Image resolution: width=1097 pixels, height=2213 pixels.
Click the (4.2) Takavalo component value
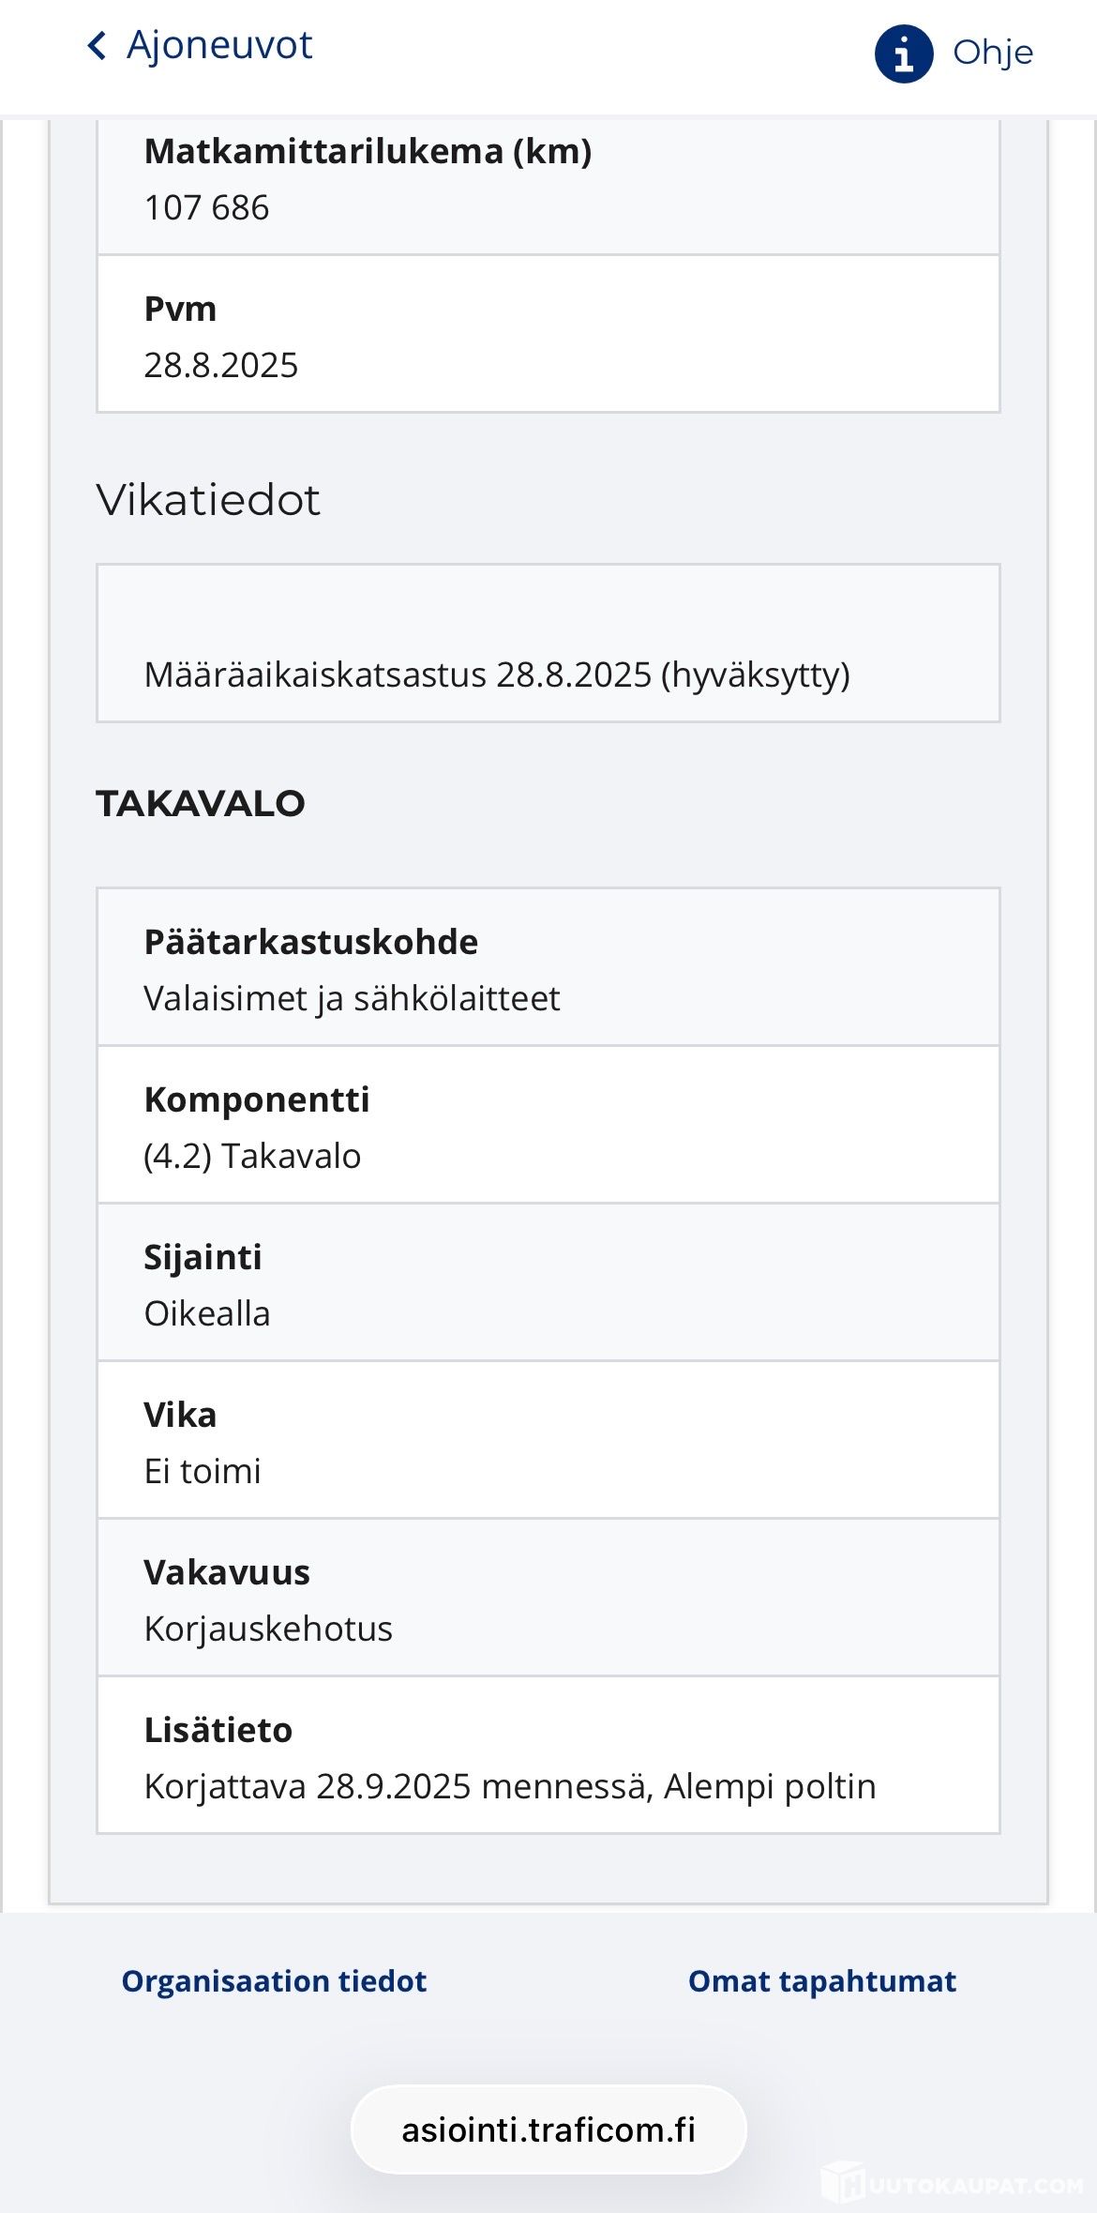click(252, 1156)
